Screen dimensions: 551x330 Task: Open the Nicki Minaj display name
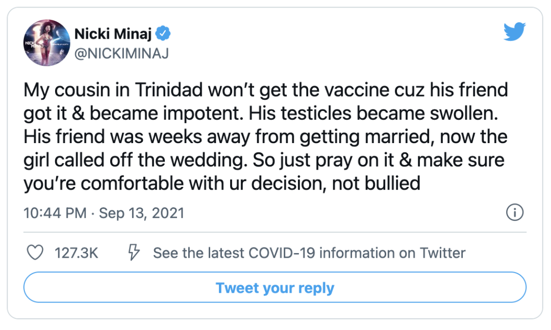tap(113, 34)
